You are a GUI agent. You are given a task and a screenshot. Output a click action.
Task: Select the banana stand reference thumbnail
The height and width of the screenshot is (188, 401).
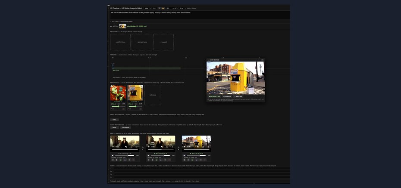[135, 93]
